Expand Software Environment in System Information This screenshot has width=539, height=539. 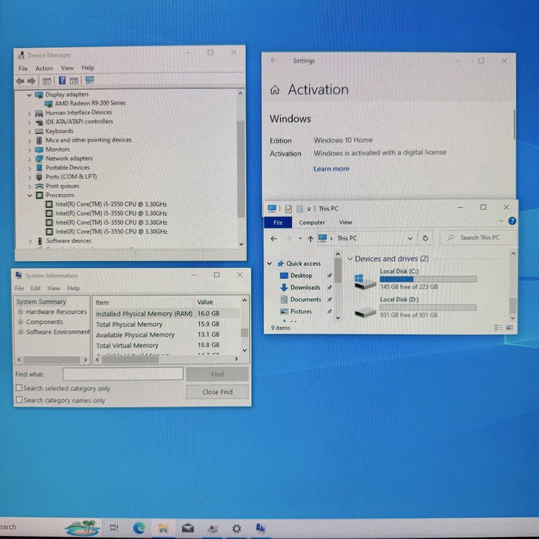point(20,332)
